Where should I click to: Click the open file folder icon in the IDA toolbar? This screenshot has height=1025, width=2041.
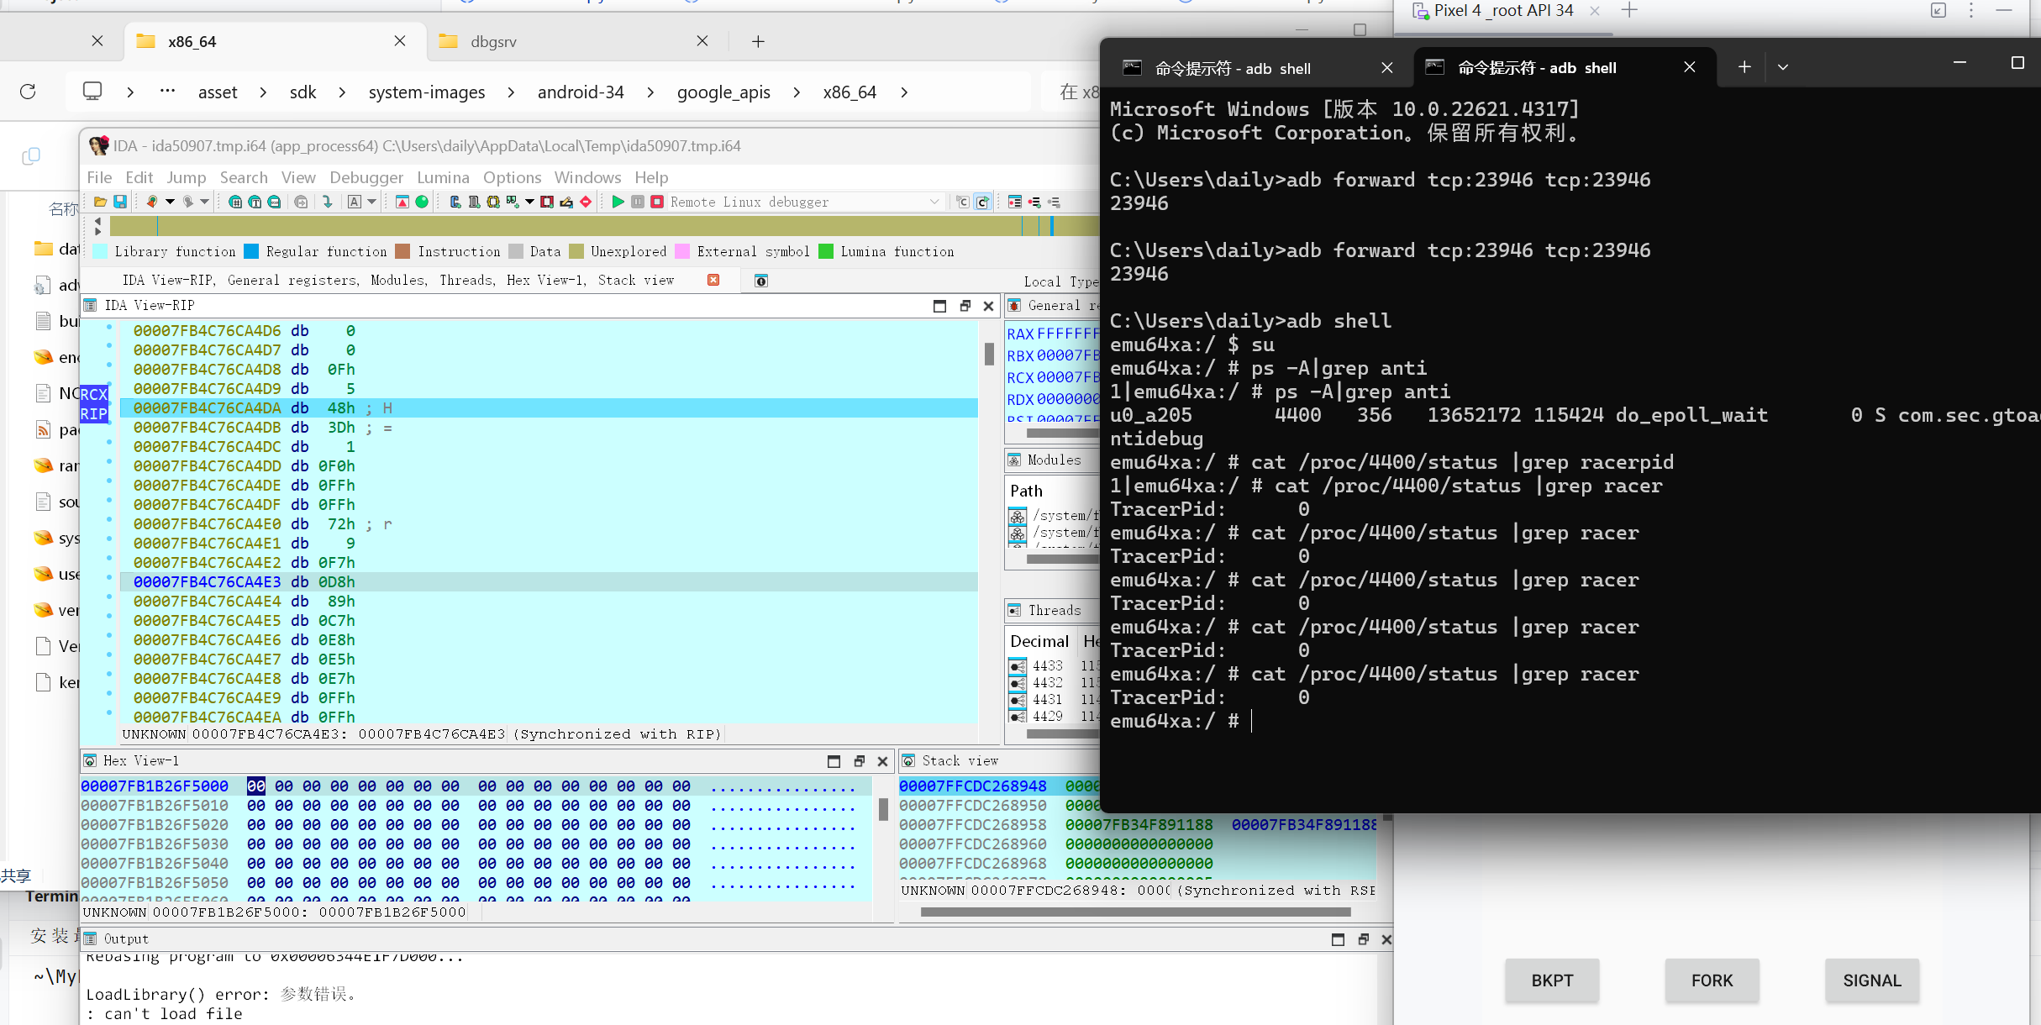click(100, 202)
